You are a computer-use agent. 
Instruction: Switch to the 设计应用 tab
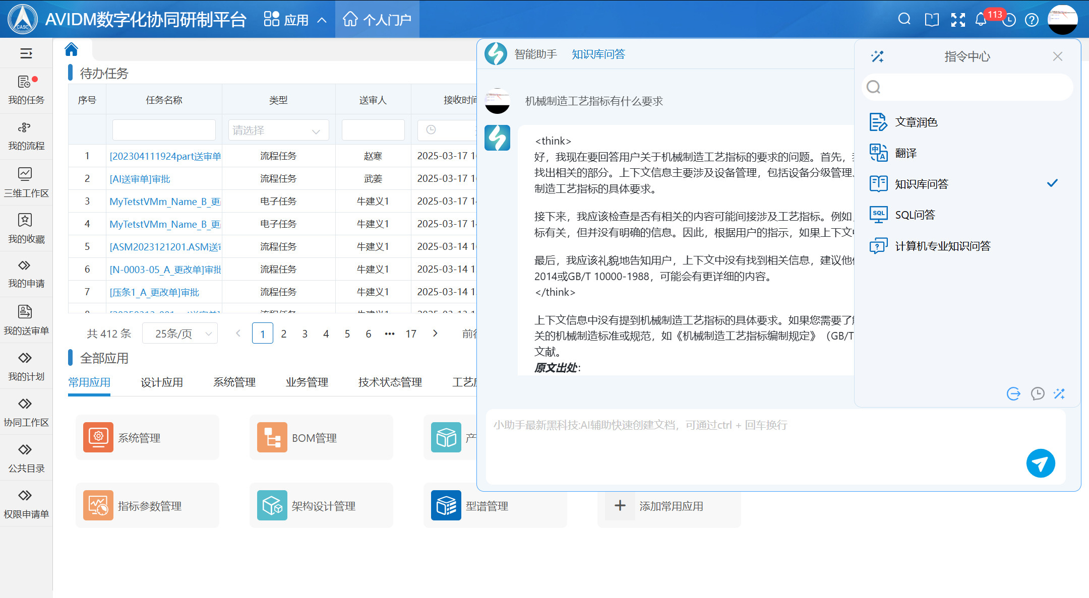pyautogui.click(x=161, y=382)
